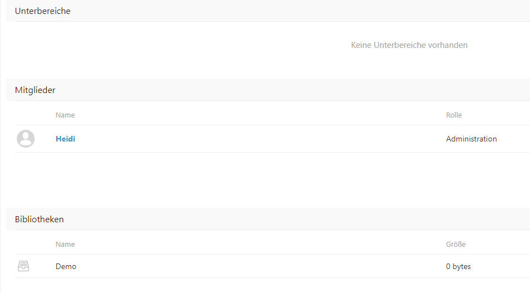Click the Bibliotheken section header
This screenshot has height=293, width=530.
coord(39,219)
